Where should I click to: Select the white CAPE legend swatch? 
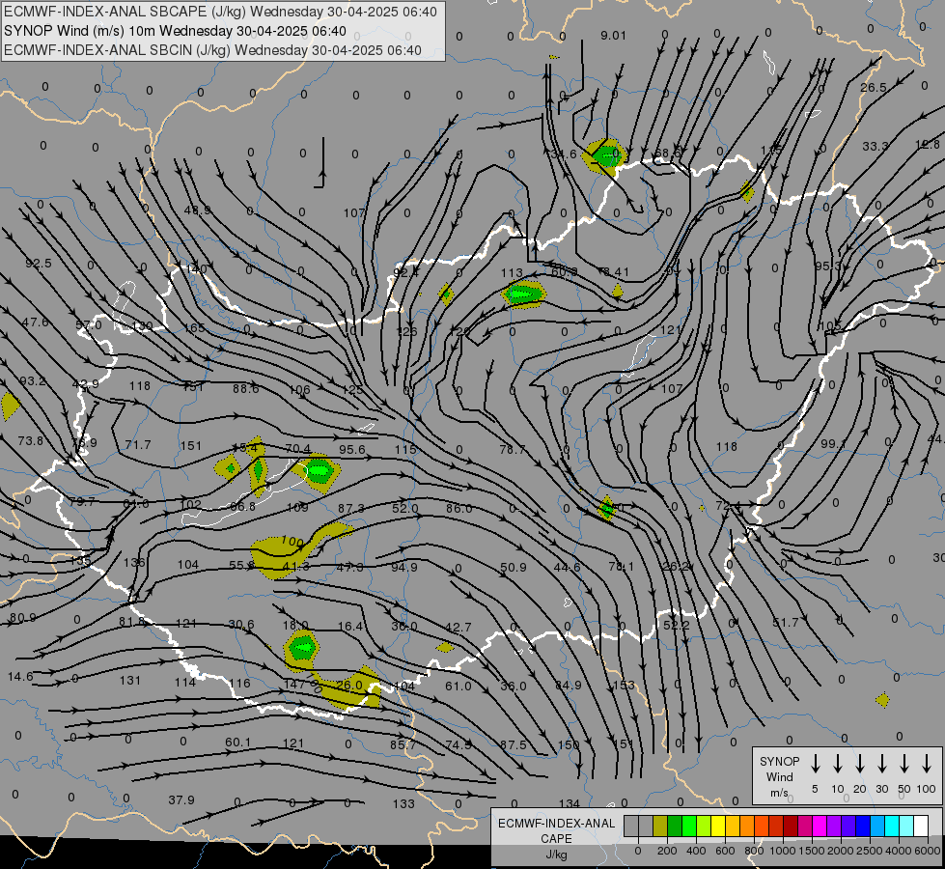tap(921, 827)
